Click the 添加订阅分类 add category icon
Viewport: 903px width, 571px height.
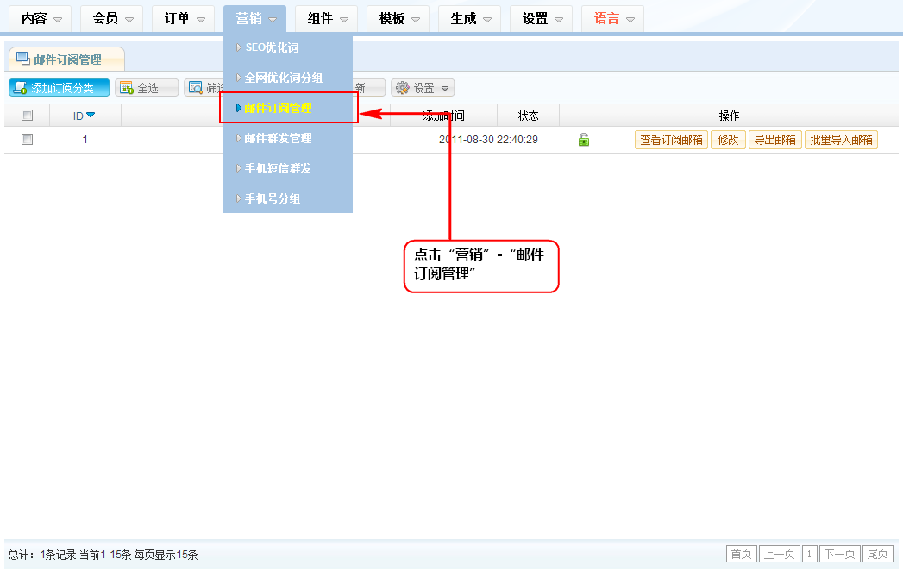tap(20, 88)
